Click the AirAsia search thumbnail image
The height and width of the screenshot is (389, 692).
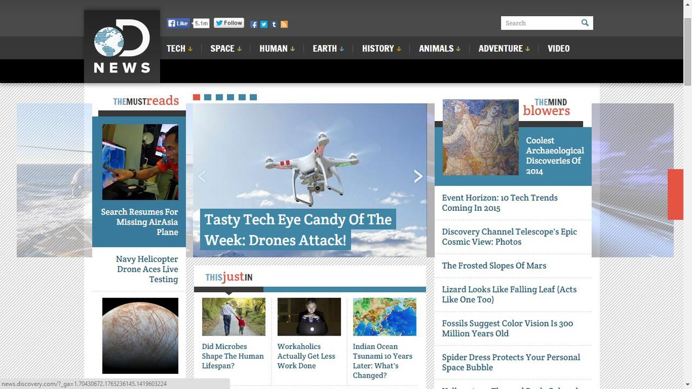coord(140,162)
